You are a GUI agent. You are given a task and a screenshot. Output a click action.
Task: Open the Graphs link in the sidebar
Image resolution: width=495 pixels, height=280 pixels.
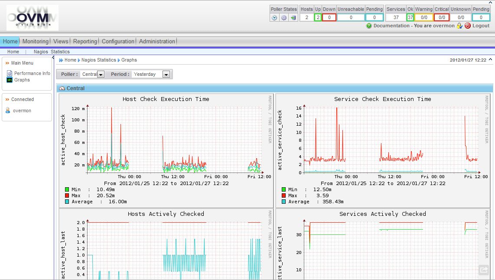tap(22, 80)
